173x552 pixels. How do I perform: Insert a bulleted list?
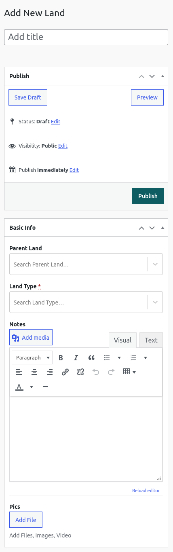click(x=107, y=357)
